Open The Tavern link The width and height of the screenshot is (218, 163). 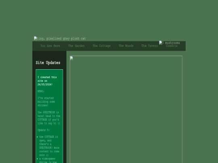click(x=150, y=46)
